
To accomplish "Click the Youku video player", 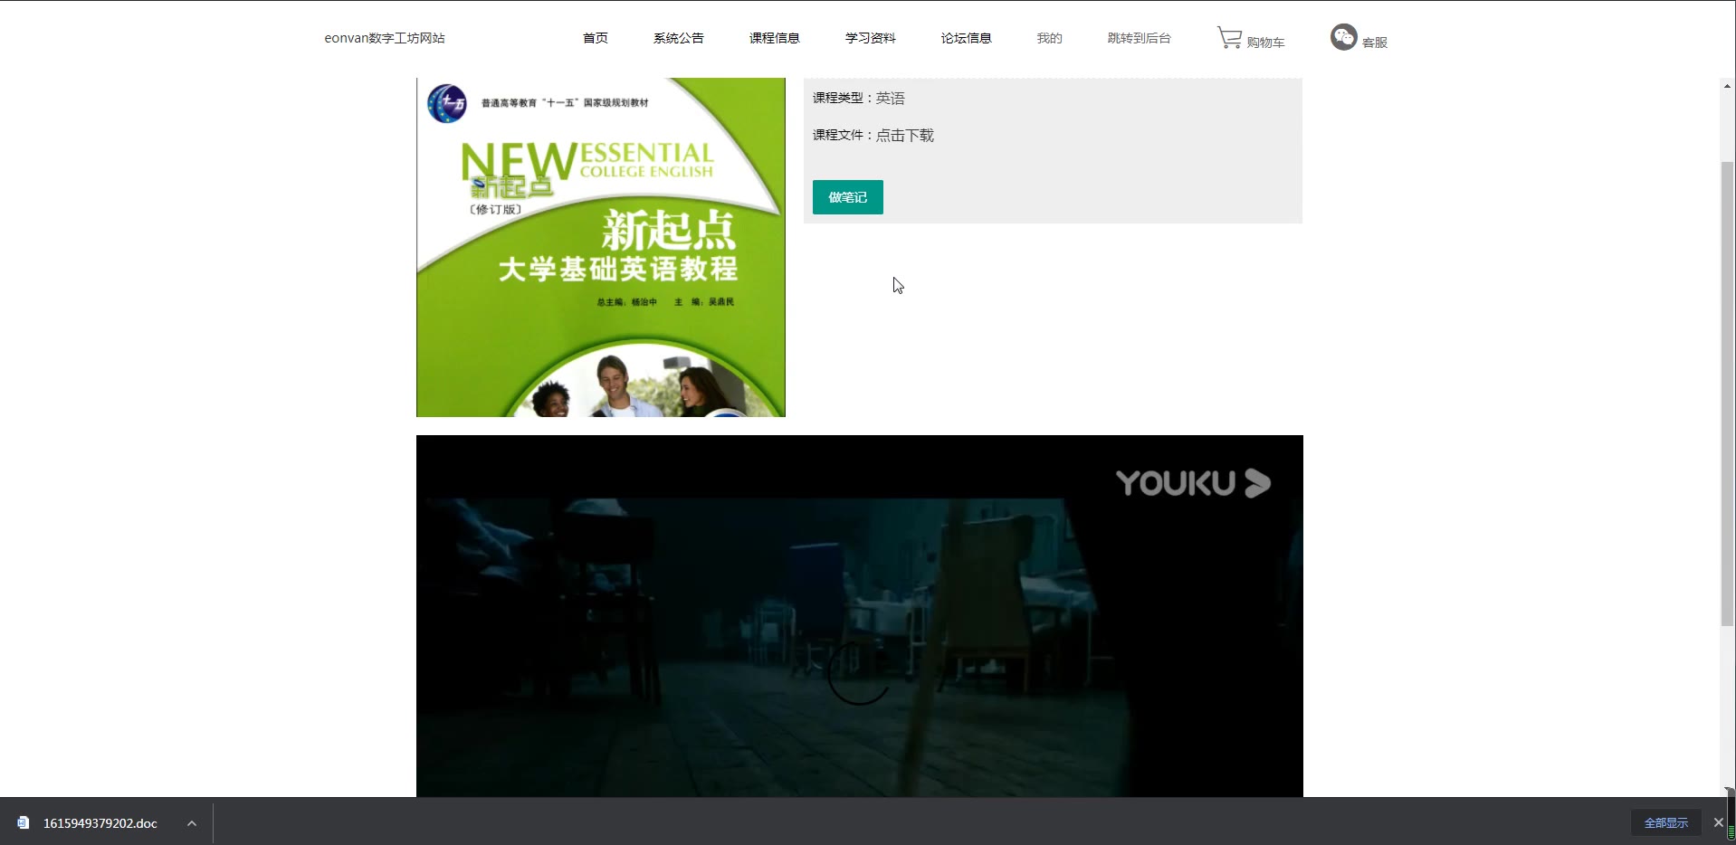I will coord(860,616).
